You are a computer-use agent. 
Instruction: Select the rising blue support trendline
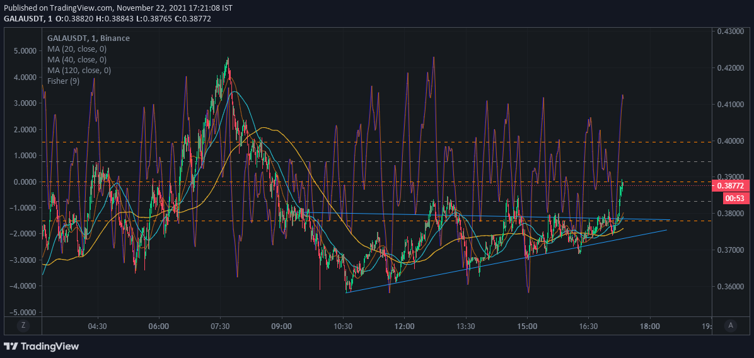point(506,261)
